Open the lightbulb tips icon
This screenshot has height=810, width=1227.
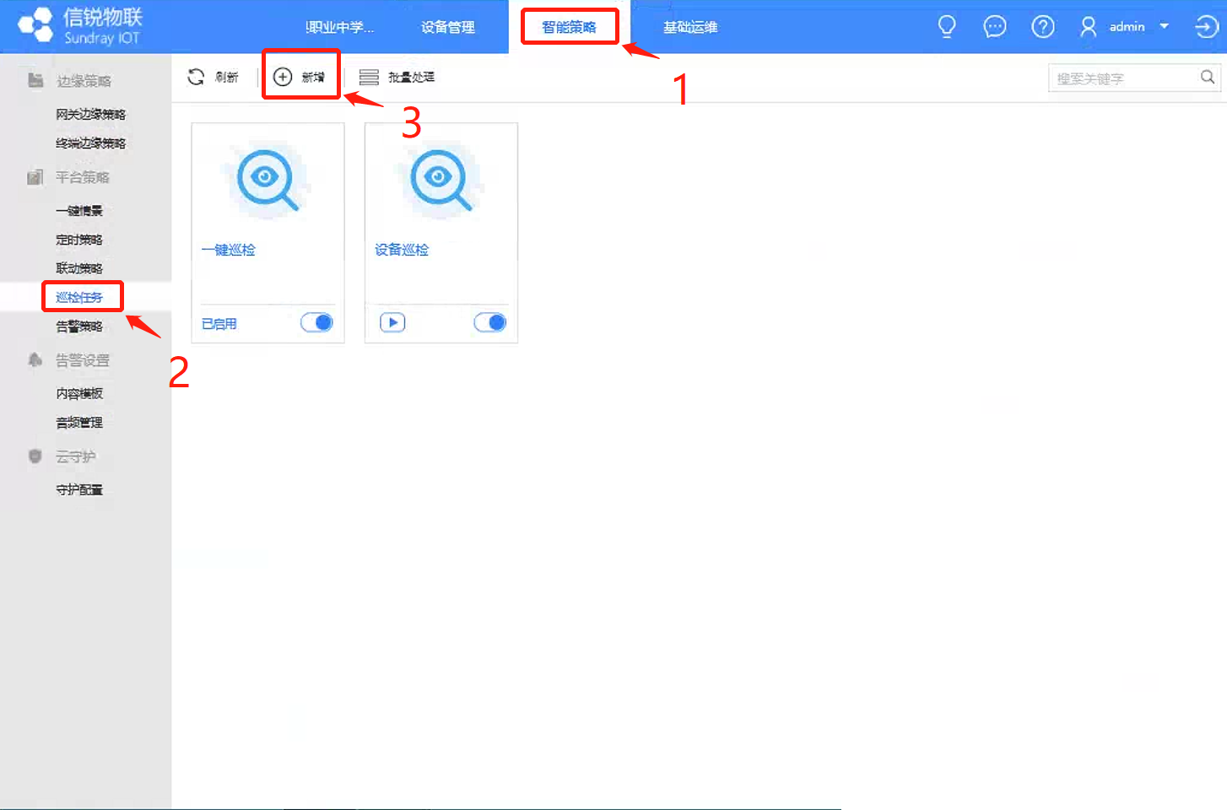click(x=947, y=27)
